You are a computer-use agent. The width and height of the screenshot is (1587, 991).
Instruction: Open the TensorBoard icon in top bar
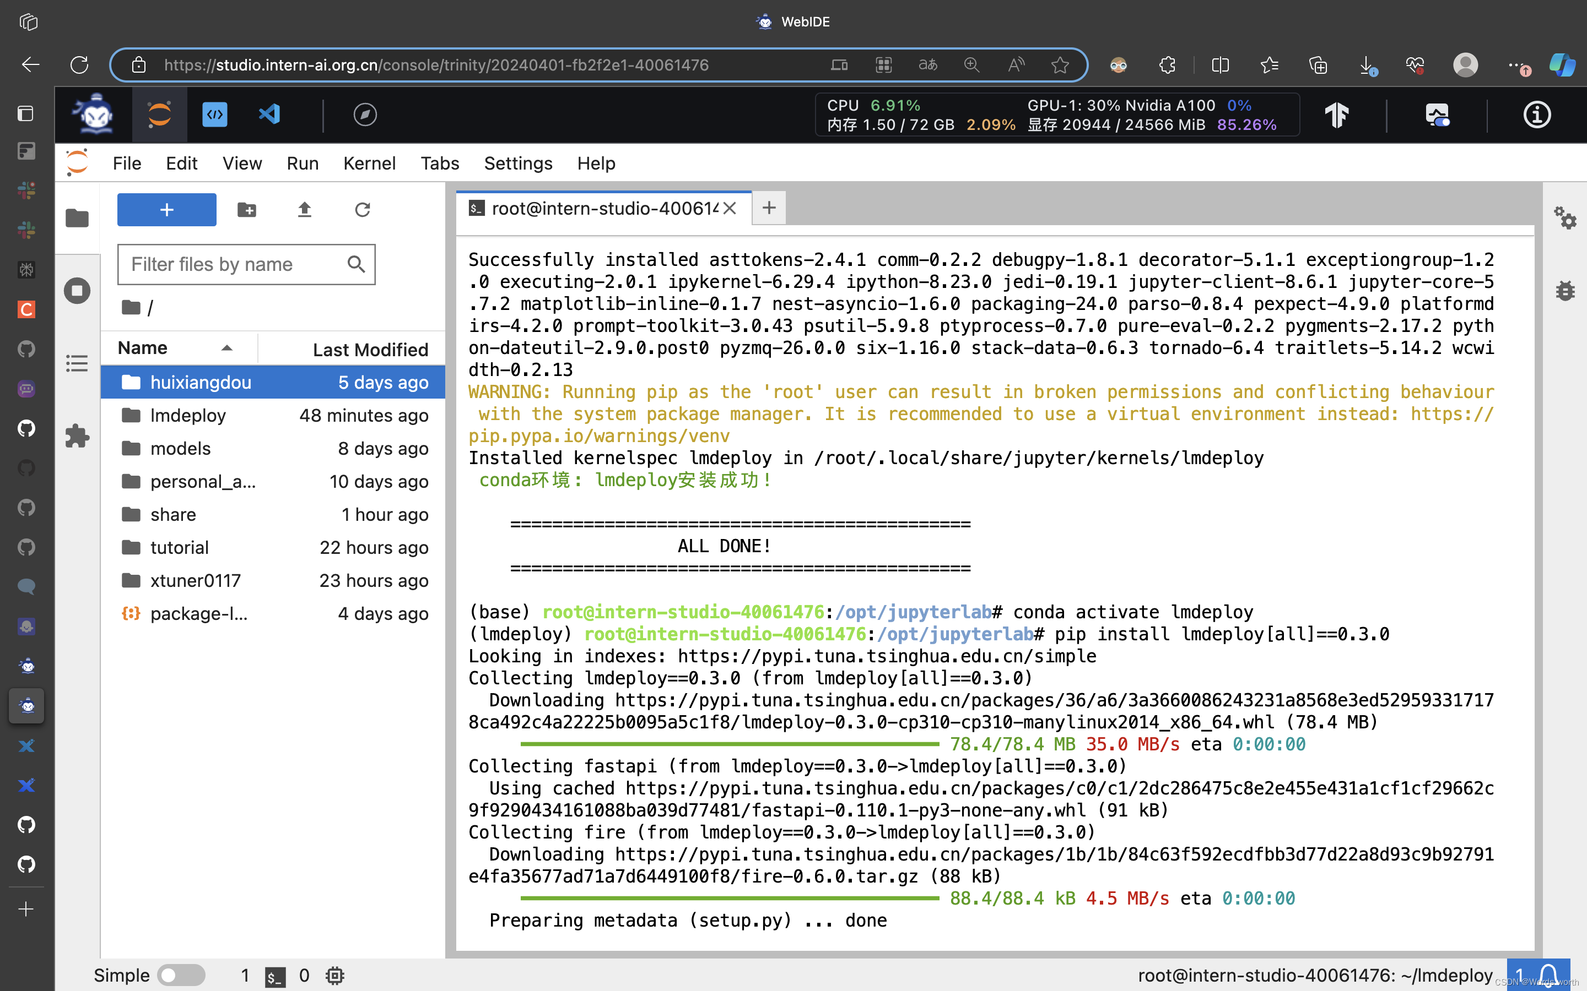pyautogui.click(x=1336, y=115)
